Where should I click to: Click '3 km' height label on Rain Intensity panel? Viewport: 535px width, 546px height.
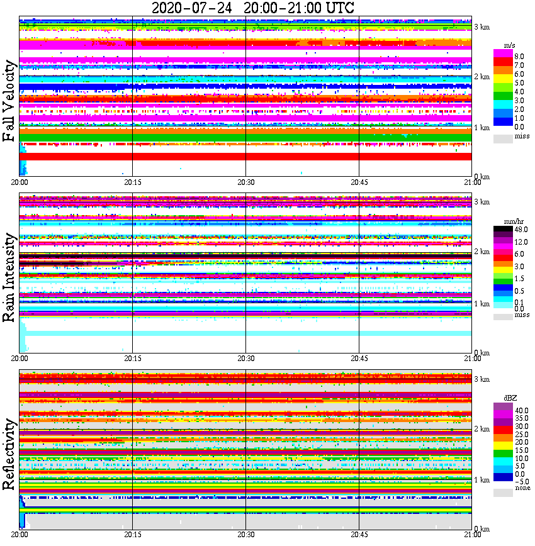tap(481, 202)
